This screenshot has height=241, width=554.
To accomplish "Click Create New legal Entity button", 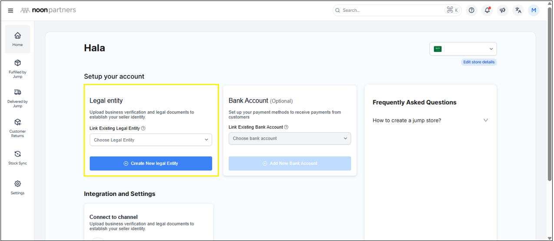I will (x=151, y=163).
